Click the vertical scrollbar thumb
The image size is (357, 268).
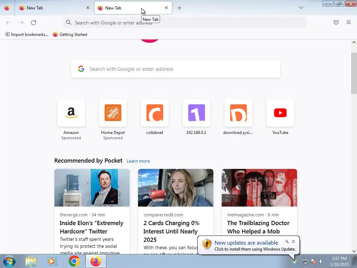[x=354, y=73]
